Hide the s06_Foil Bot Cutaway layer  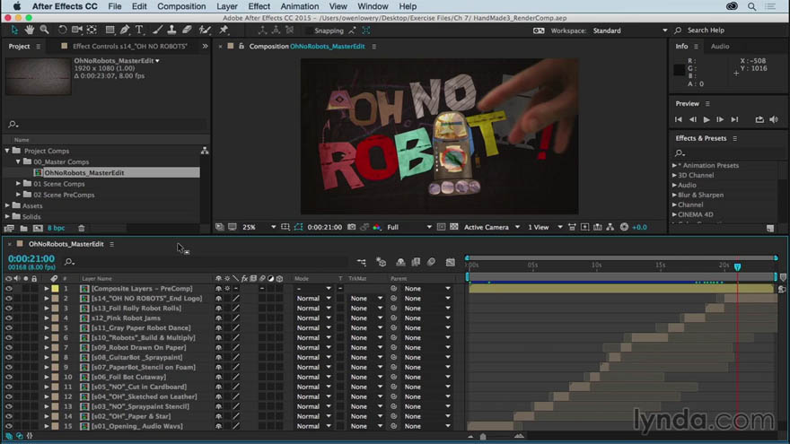(x=9, y=377)
